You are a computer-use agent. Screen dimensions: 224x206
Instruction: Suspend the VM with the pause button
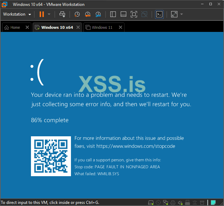click(x=42, y=14)
